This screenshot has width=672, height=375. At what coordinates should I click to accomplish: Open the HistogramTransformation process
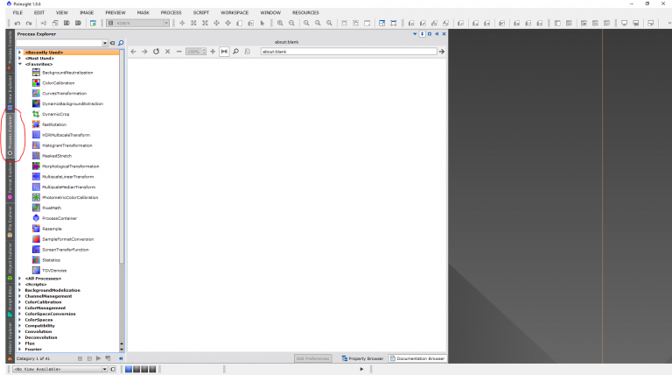tap(66, 145)
